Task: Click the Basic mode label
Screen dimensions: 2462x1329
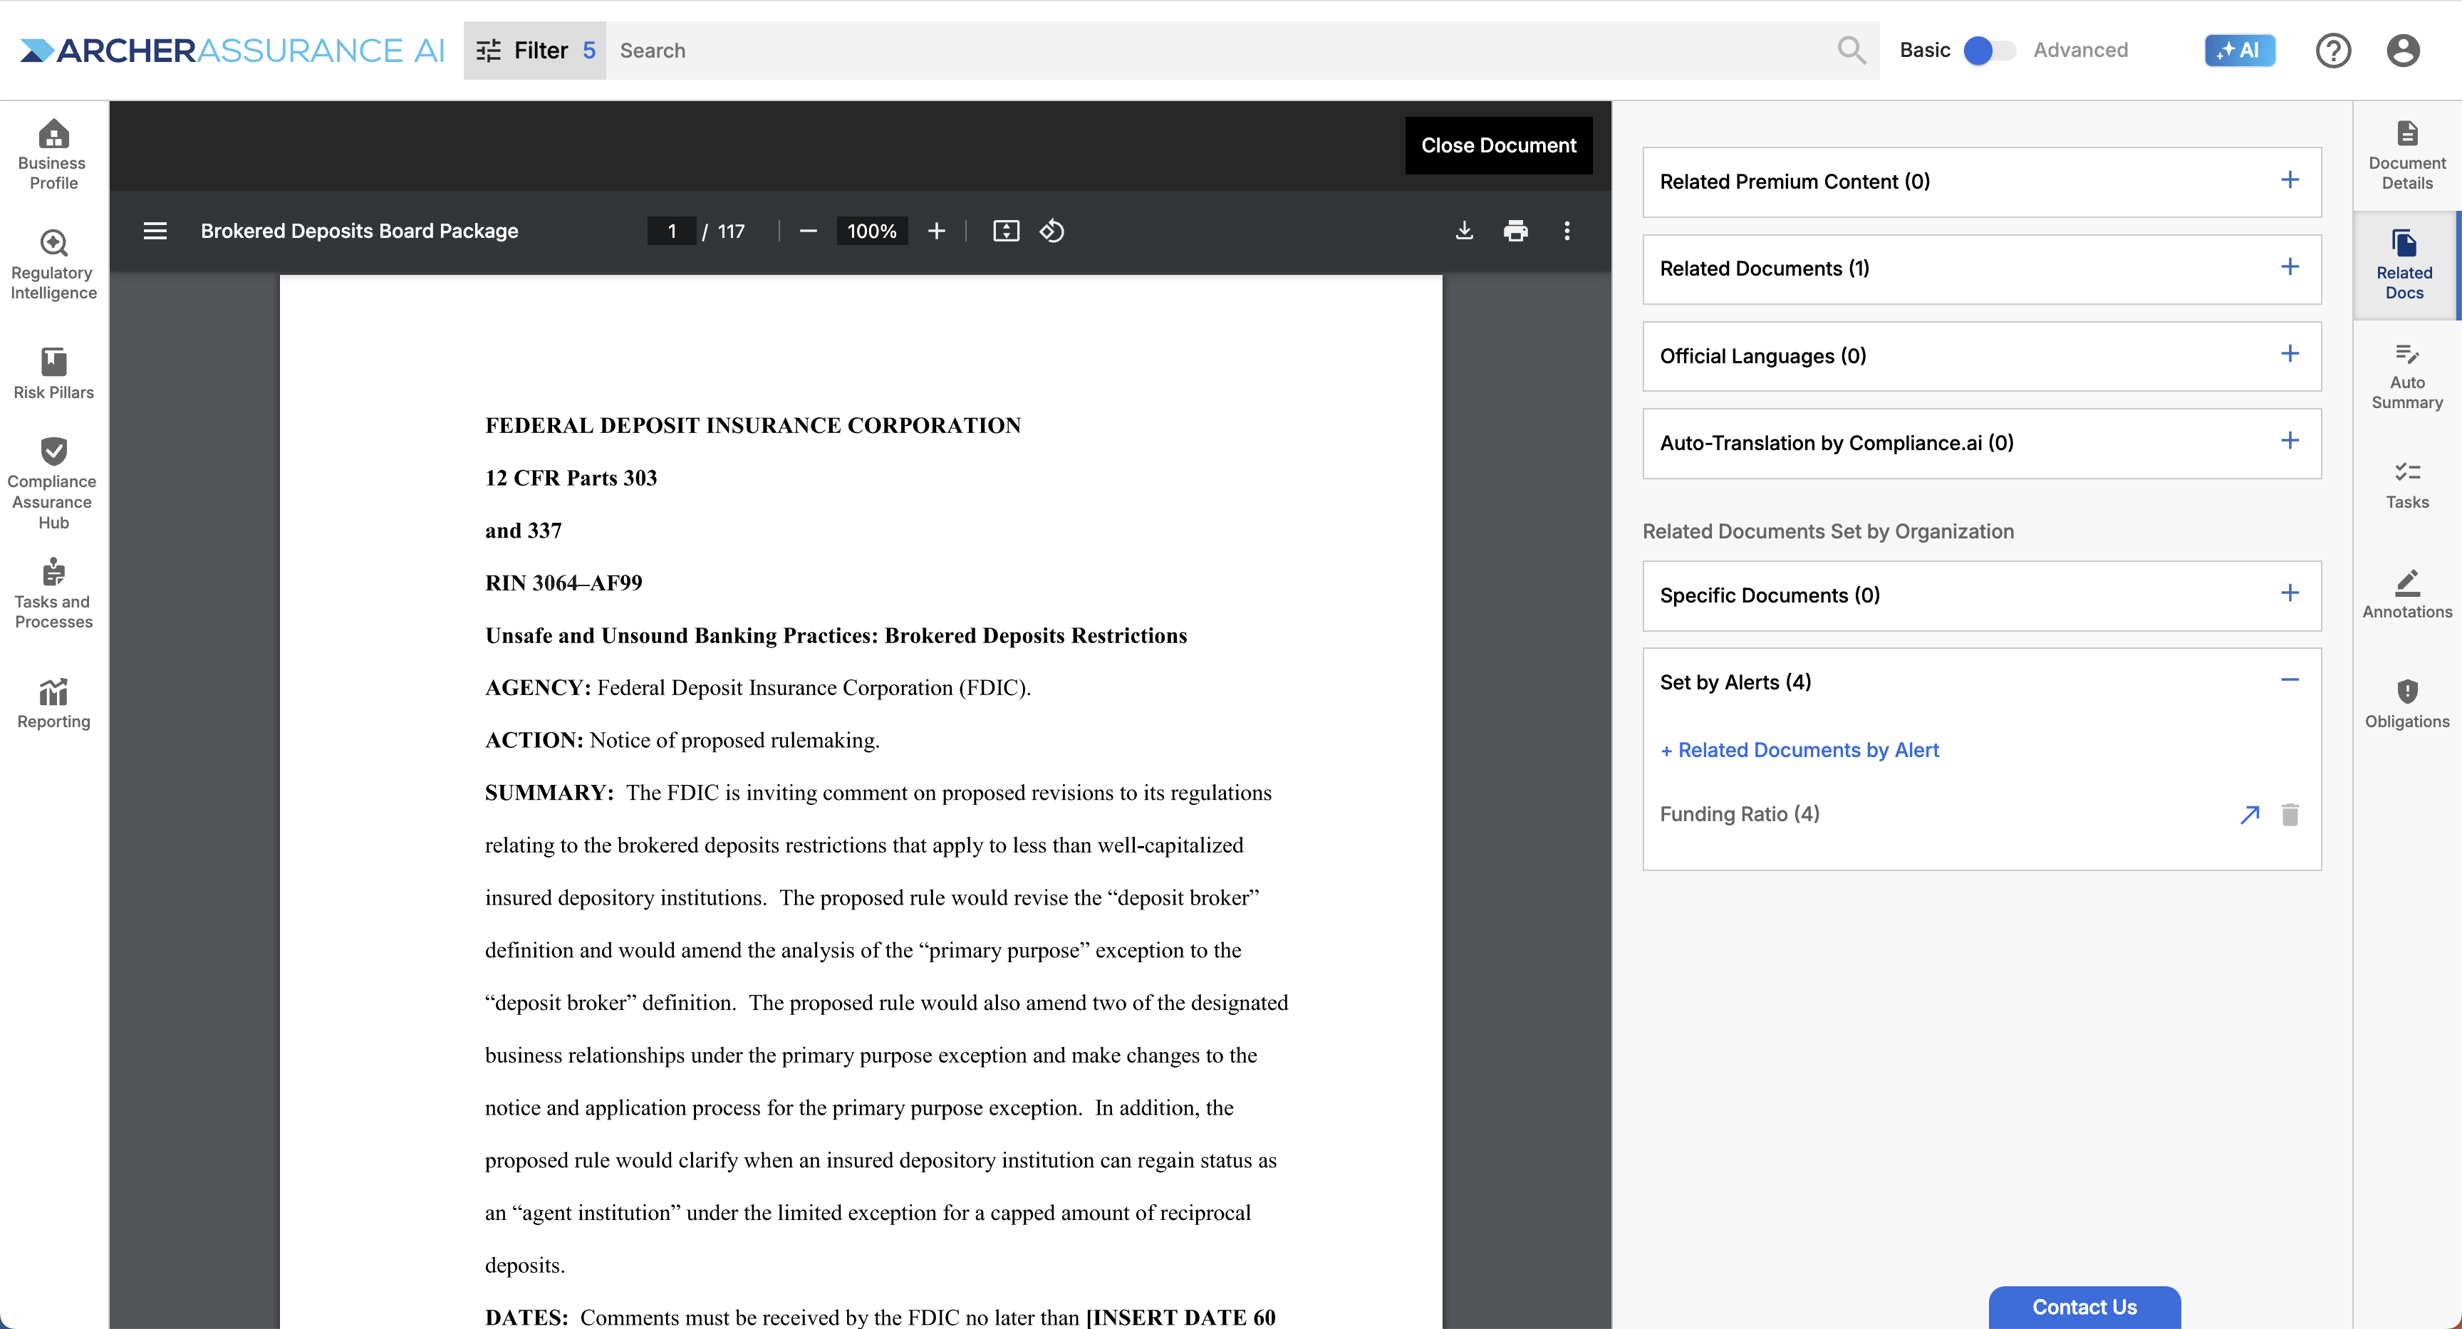Action: coord(1924,50)
